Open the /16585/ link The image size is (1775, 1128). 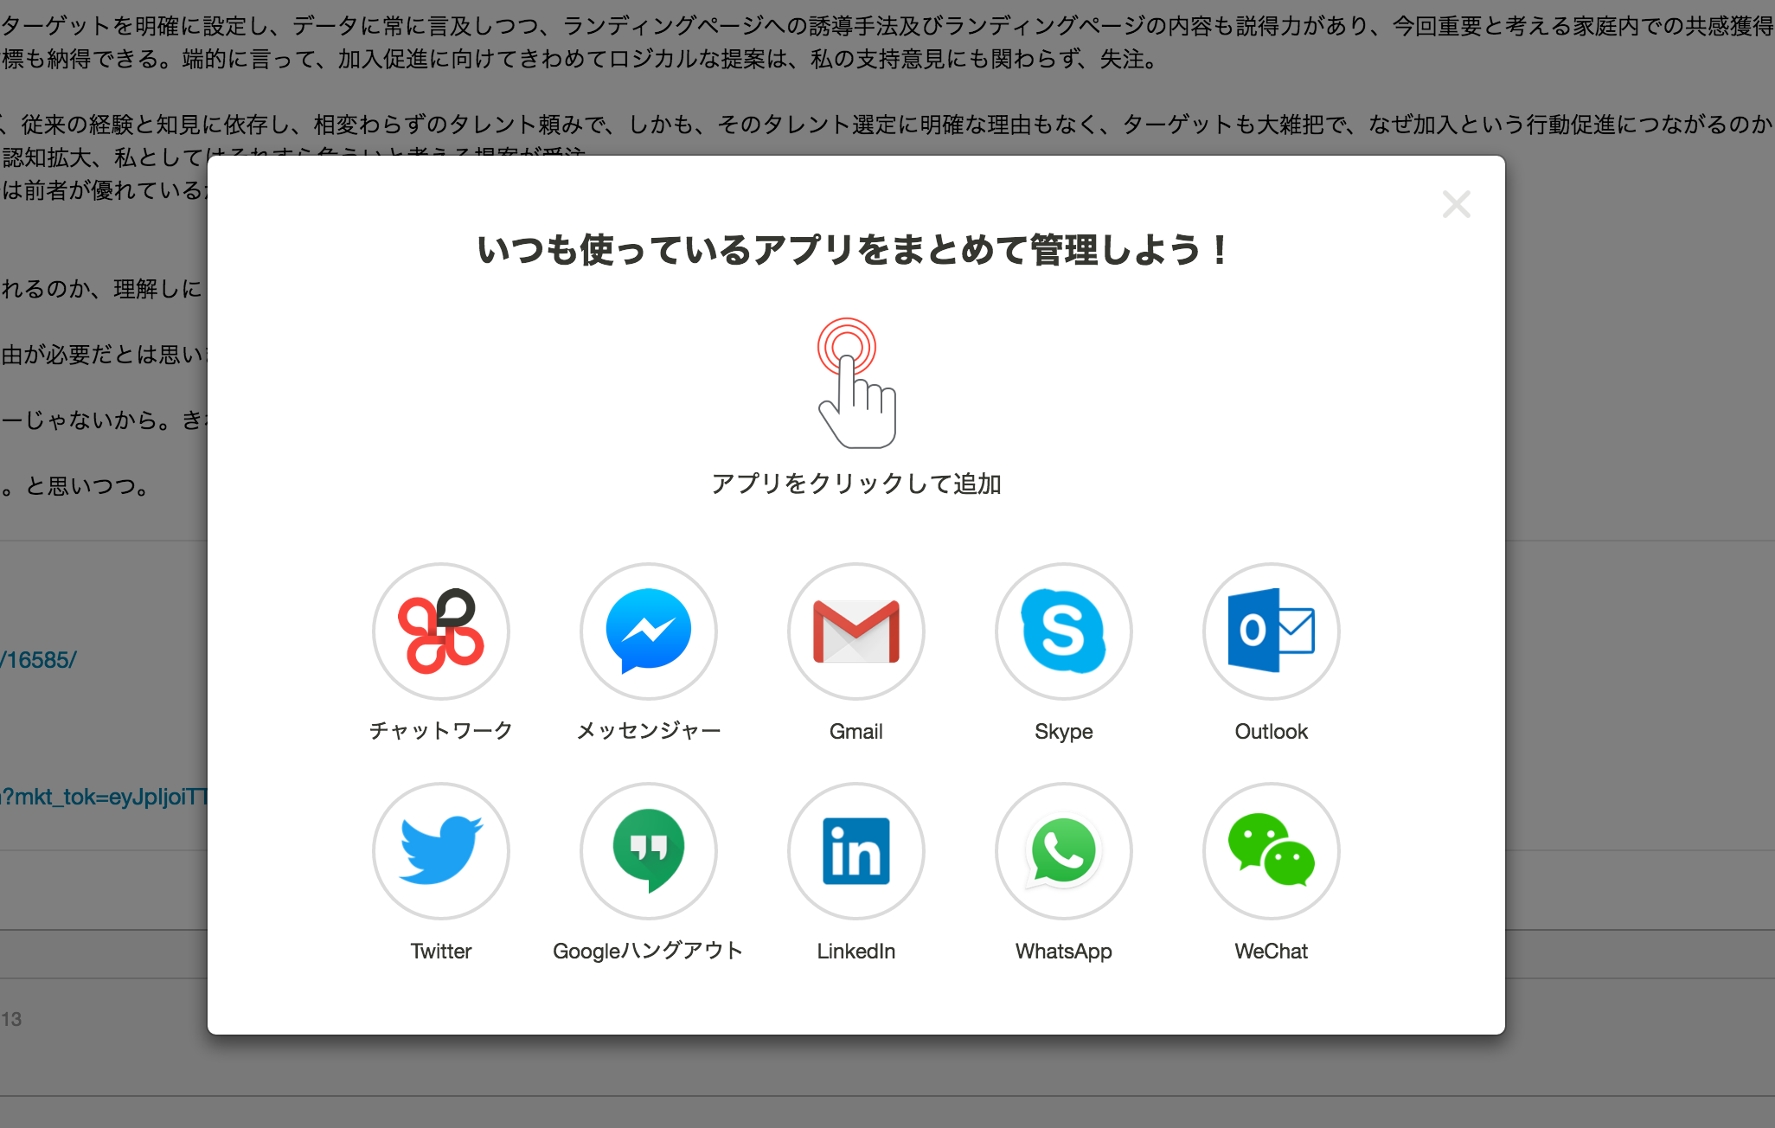click(39, 660)
